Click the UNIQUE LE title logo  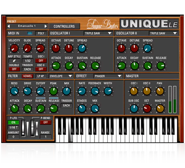(x=149, y=24)
